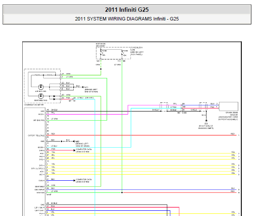The image size is (264, 216).
Task: Click the wire junction dot on the ignition line
Action: pyautogui.click(x=122, y=192)
